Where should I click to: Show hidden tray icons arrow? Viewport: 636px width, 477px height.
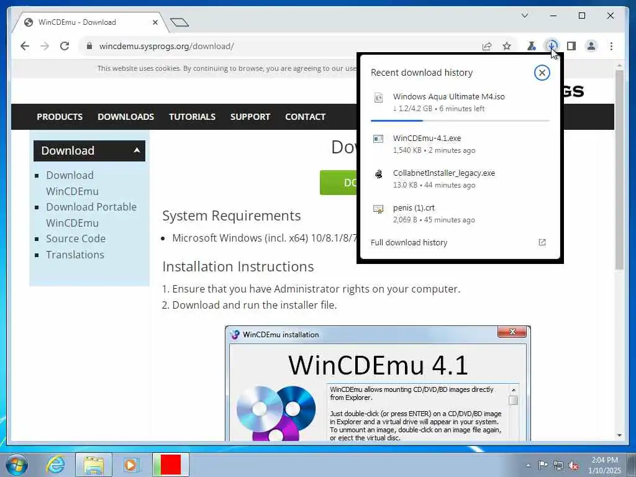(528, 465)
